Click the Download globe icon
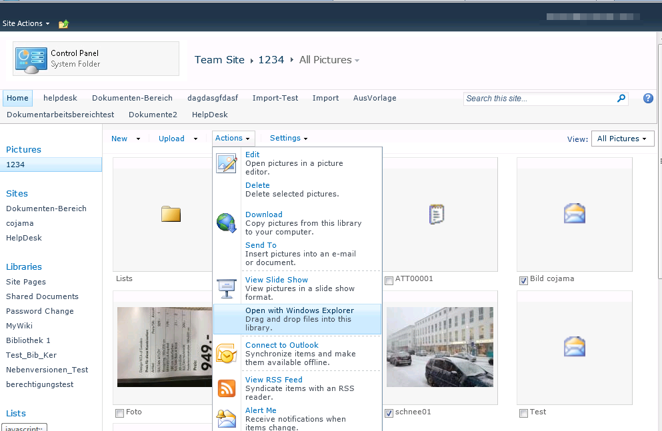This screenshot has width=662, height=431. pos(226,222)
